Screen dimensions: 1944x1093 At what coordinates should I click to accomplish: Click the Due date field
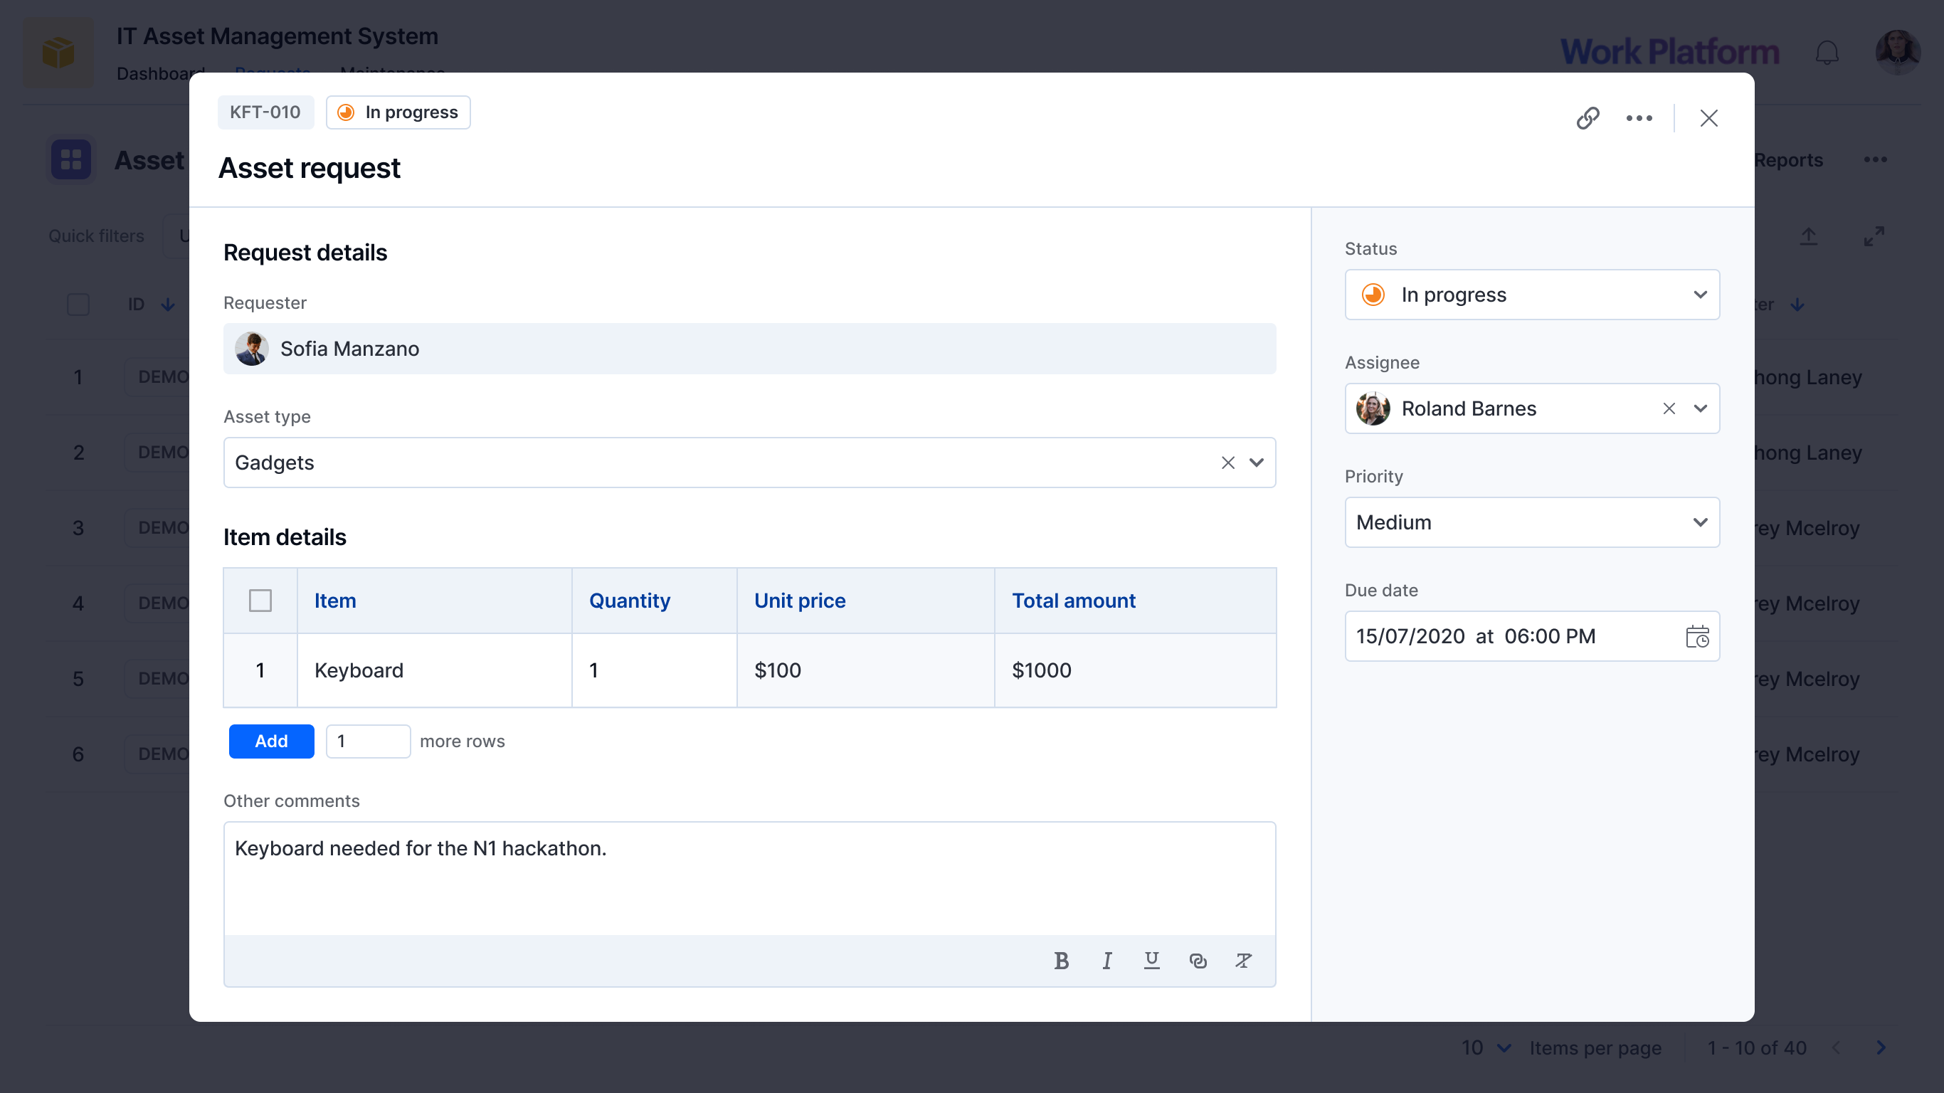[x=1532, y=636]
